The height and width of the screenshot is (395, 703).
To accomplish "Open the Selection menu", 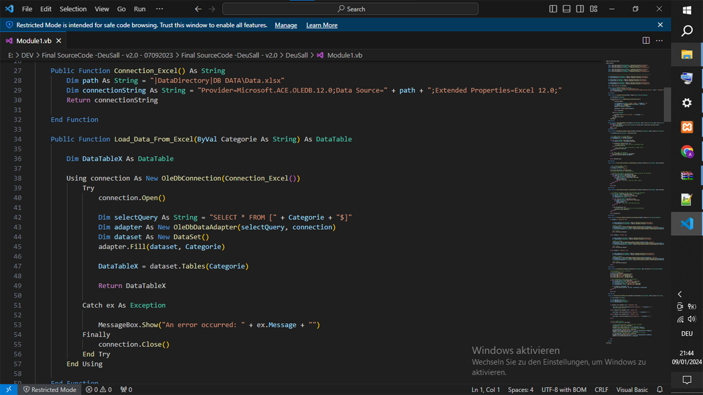I will tap(73, 9).
